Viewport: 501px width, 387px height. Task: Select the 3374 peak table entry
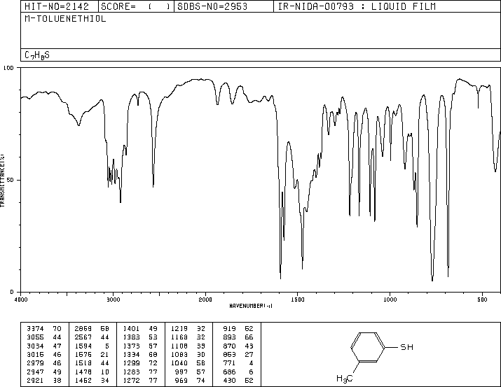pyautogui.click(x=43, y=329)
